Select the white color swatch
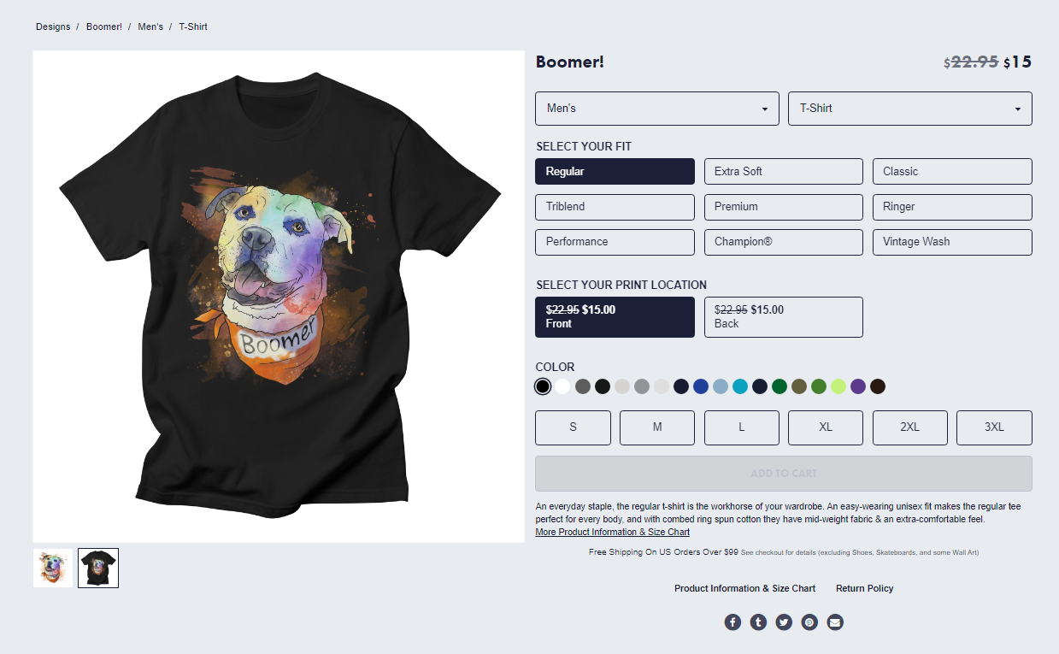1059x654 pixels. point(562,386)
